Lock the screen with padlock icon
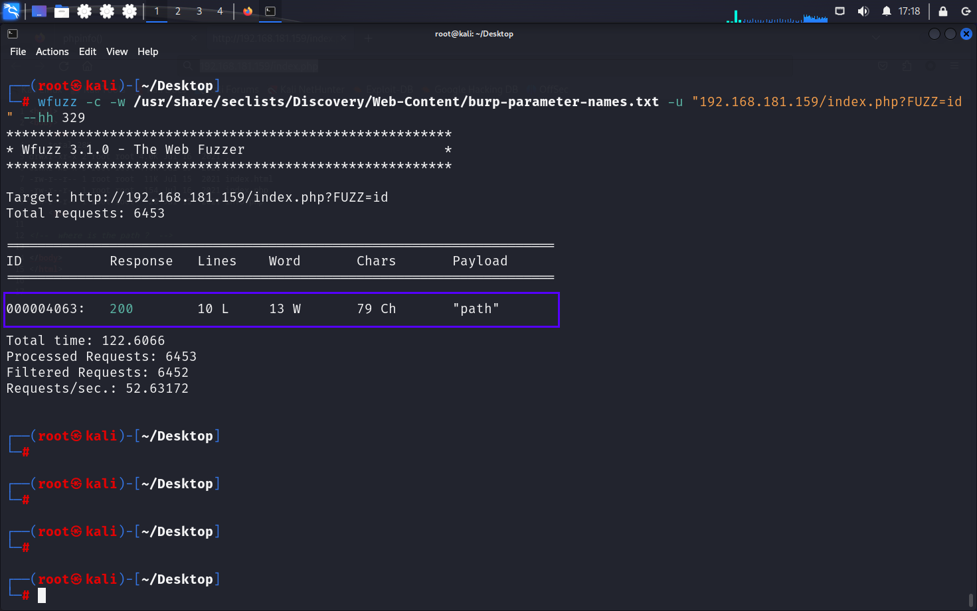The height and width of the screenshot is (611, 977). click(943, 11)
